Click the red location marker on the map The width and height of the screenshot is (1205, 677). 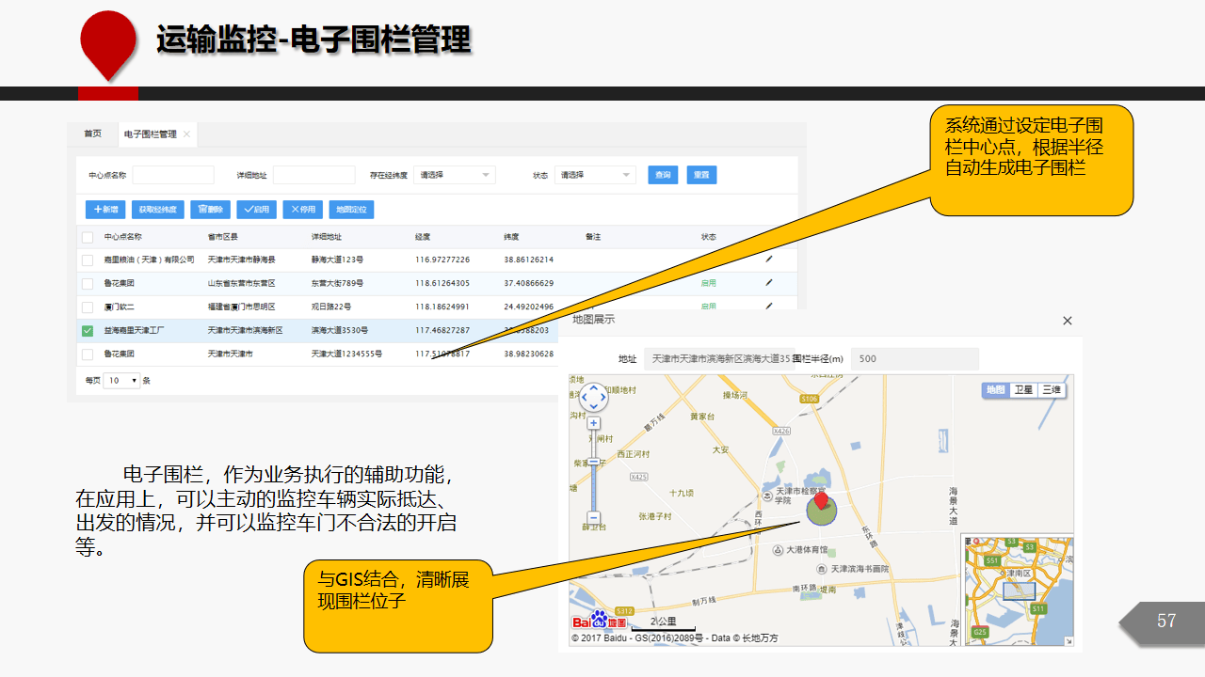click(x=821, y=500)
